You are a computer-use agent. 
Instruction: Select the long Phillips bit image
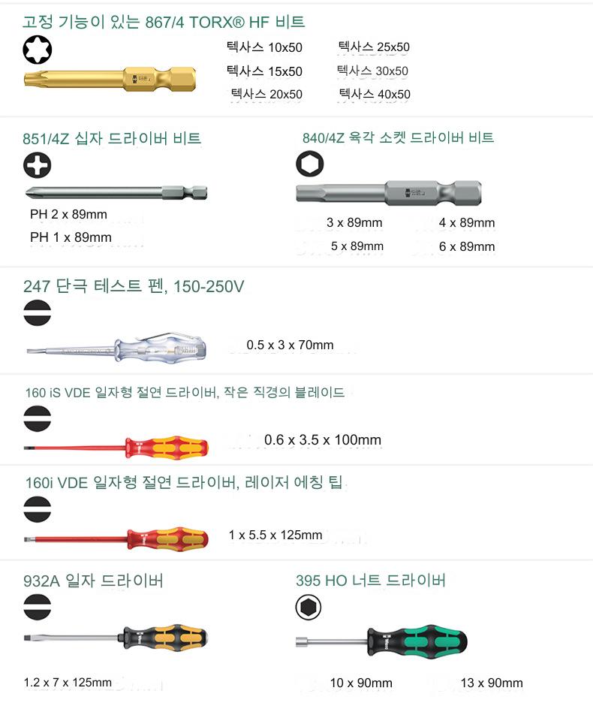pyautogui.click(x=116, y=192)
